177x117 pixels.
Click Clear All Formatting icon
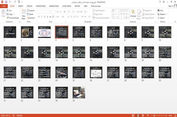click(x=64, y=12)
